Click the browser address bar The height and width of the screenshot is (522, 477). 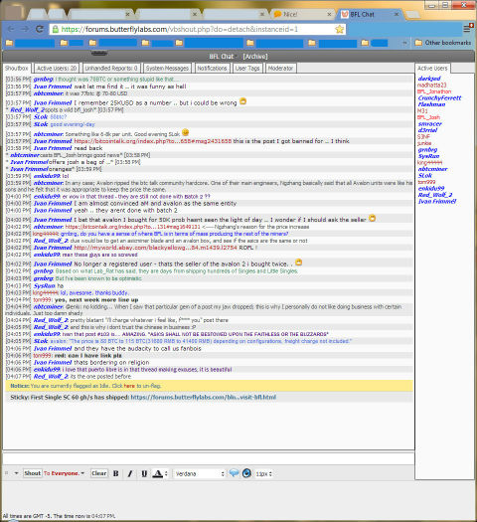click(198, 29)
